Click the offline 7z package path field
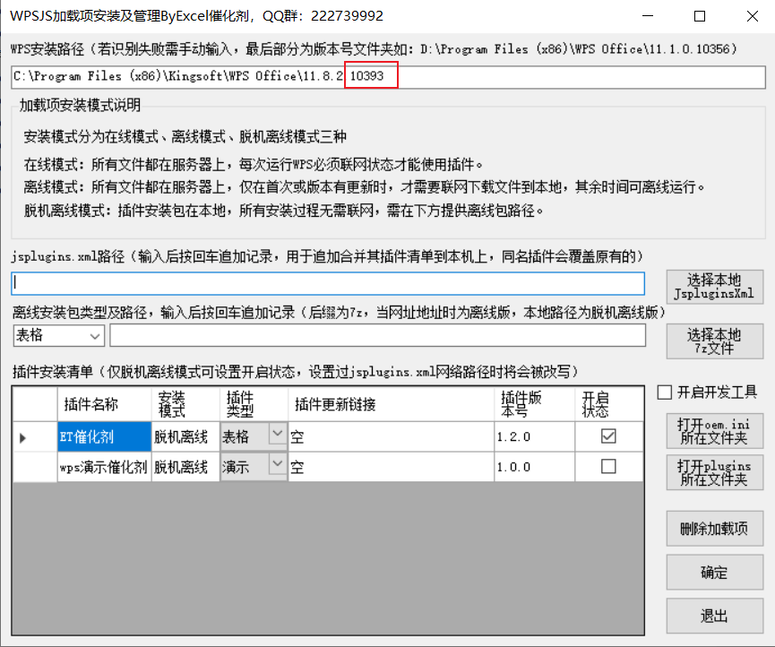This screenshot has height=647, width=775. [x=377, y=336]
